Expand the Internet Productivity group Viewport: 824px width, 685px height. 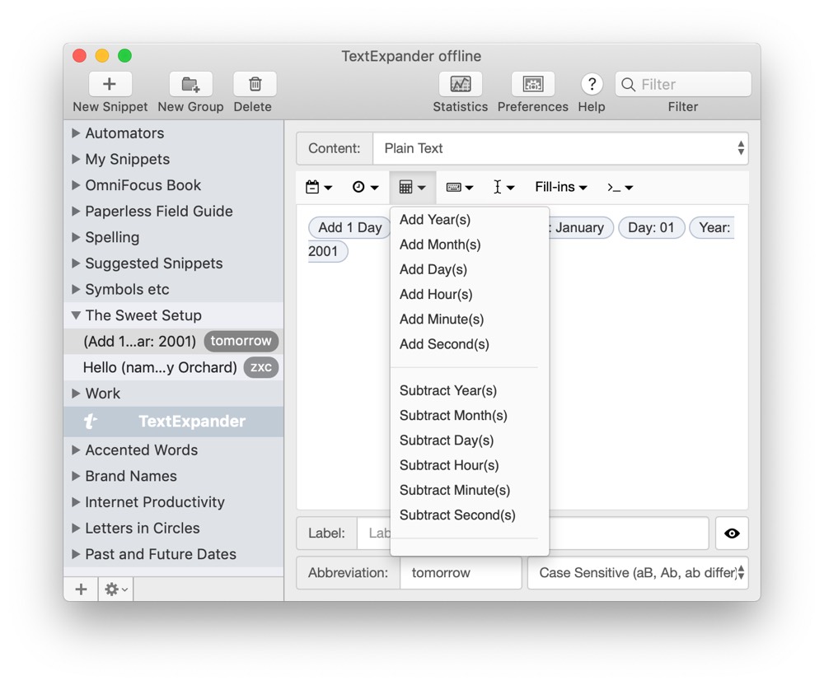pos(76,501)
